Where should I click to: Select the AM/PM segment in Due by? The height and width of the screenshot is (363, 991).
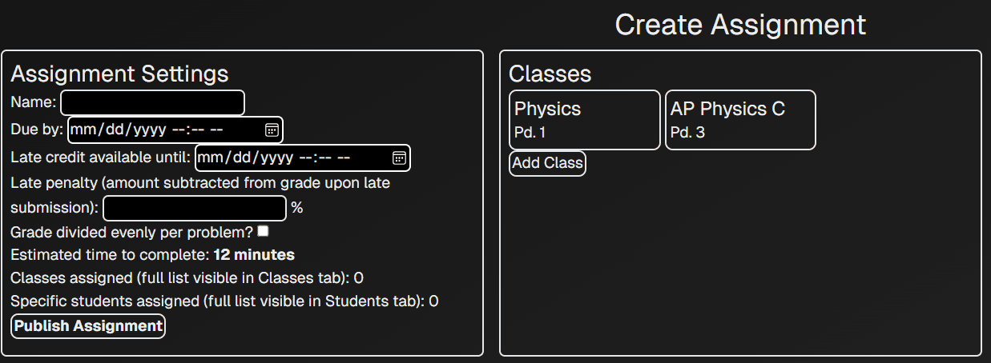(216, 130)
